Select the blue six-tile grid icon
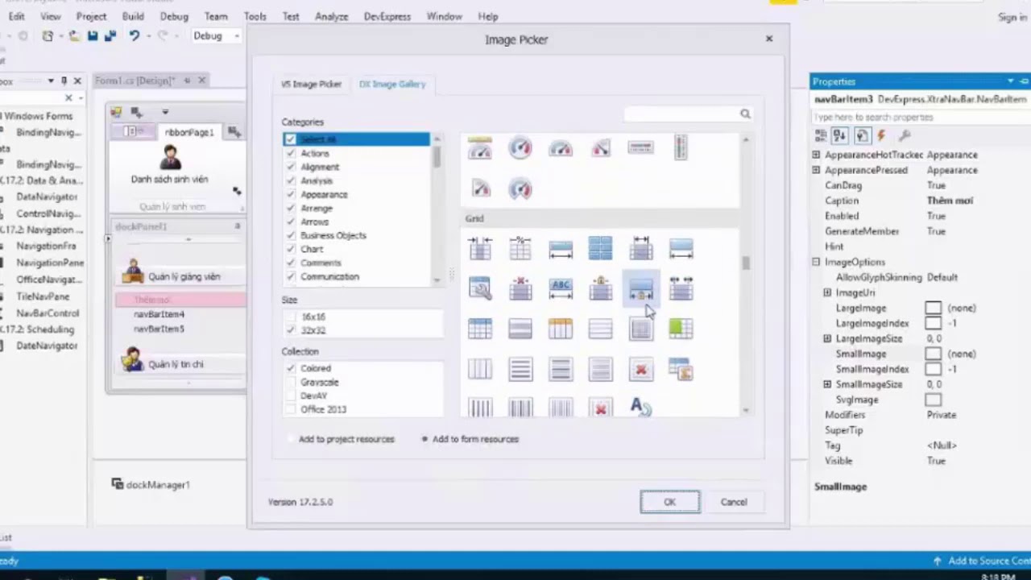Screen dimensions: 1031x580 pos(600,248)
